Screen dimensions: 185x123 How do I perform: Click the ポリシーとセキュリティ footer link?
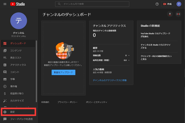point(96,102)
